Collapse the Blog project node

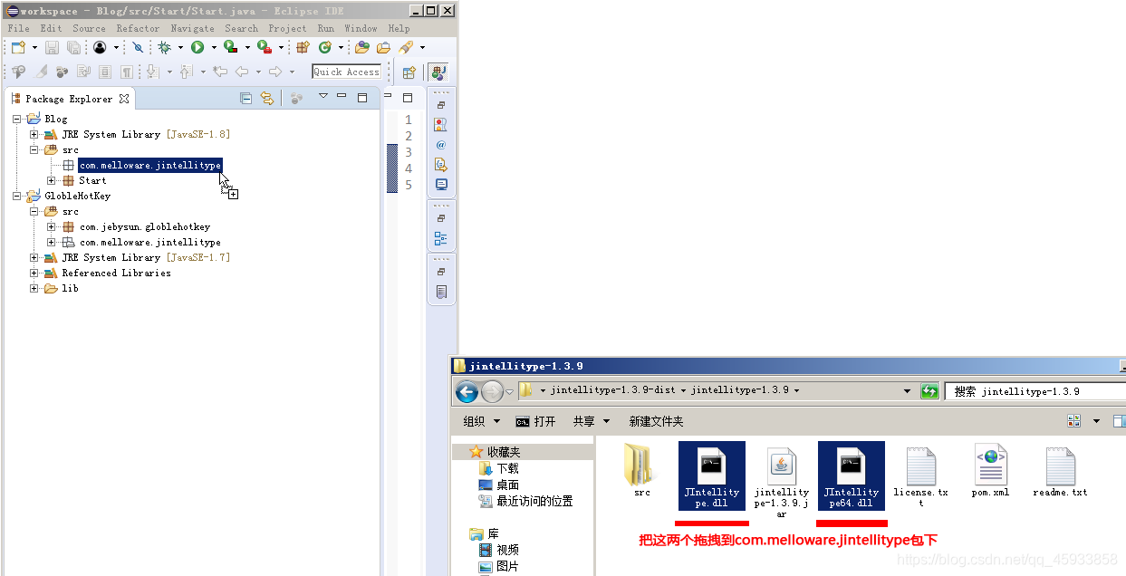click(17, 119)
